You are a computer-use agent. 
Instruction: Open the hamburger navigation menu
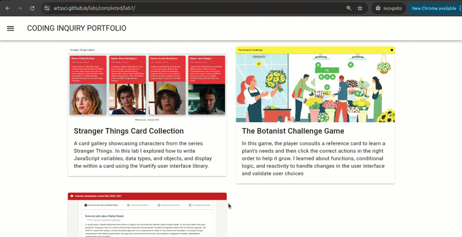pos(10,28)
